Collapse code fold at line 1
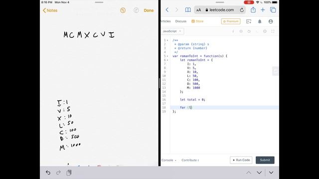Image resolution: width=319 pixels, height=179 pixels. click(x=167, y=40)
